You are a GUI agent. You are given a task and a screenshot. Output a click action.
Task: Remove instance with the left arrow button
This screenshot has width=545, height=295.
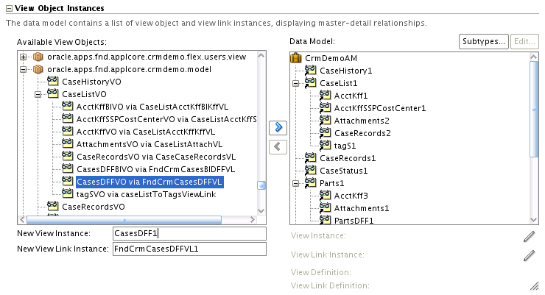[278, 147]
